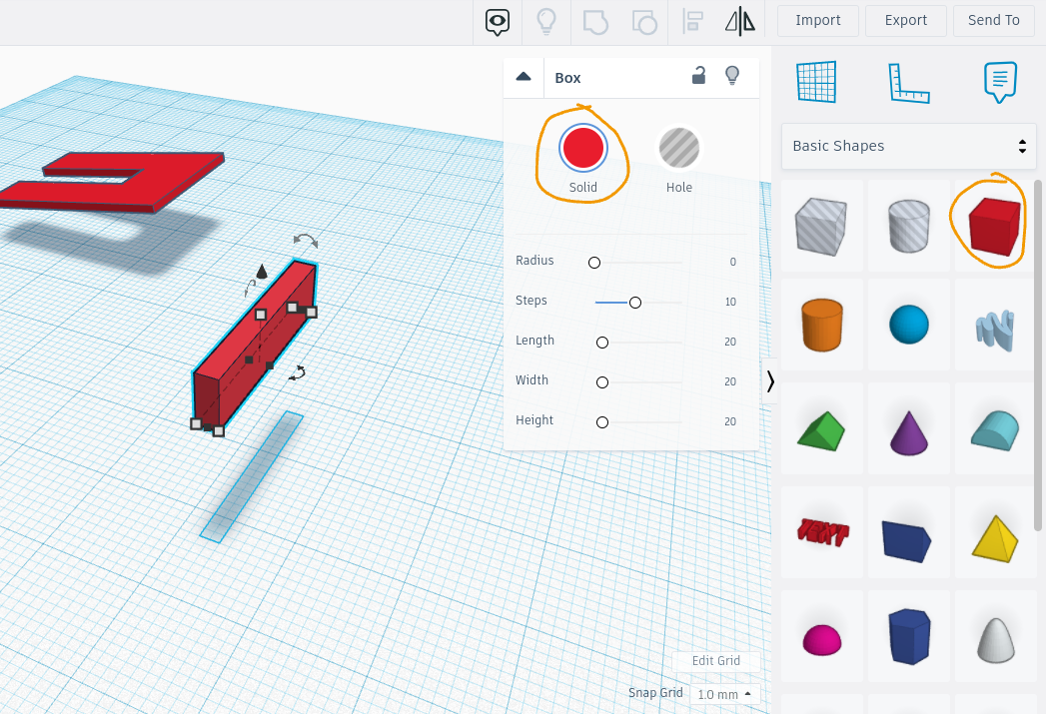The width and height of the screenshot is (1046, 714).
Task: Click the Width slider handle
Action: [602, 382]
